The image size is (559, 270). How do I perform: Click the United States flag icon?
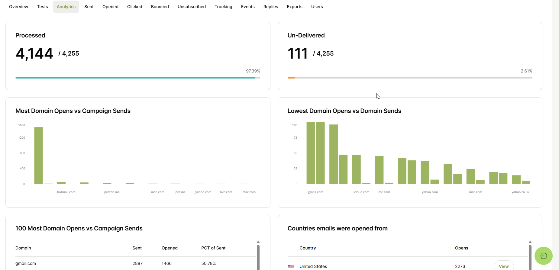291,266
